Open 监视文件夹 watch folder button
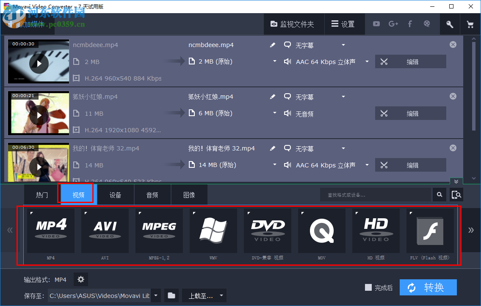Image resolution: width=481 pixels, height=306 pixels. tap(294, 24)
